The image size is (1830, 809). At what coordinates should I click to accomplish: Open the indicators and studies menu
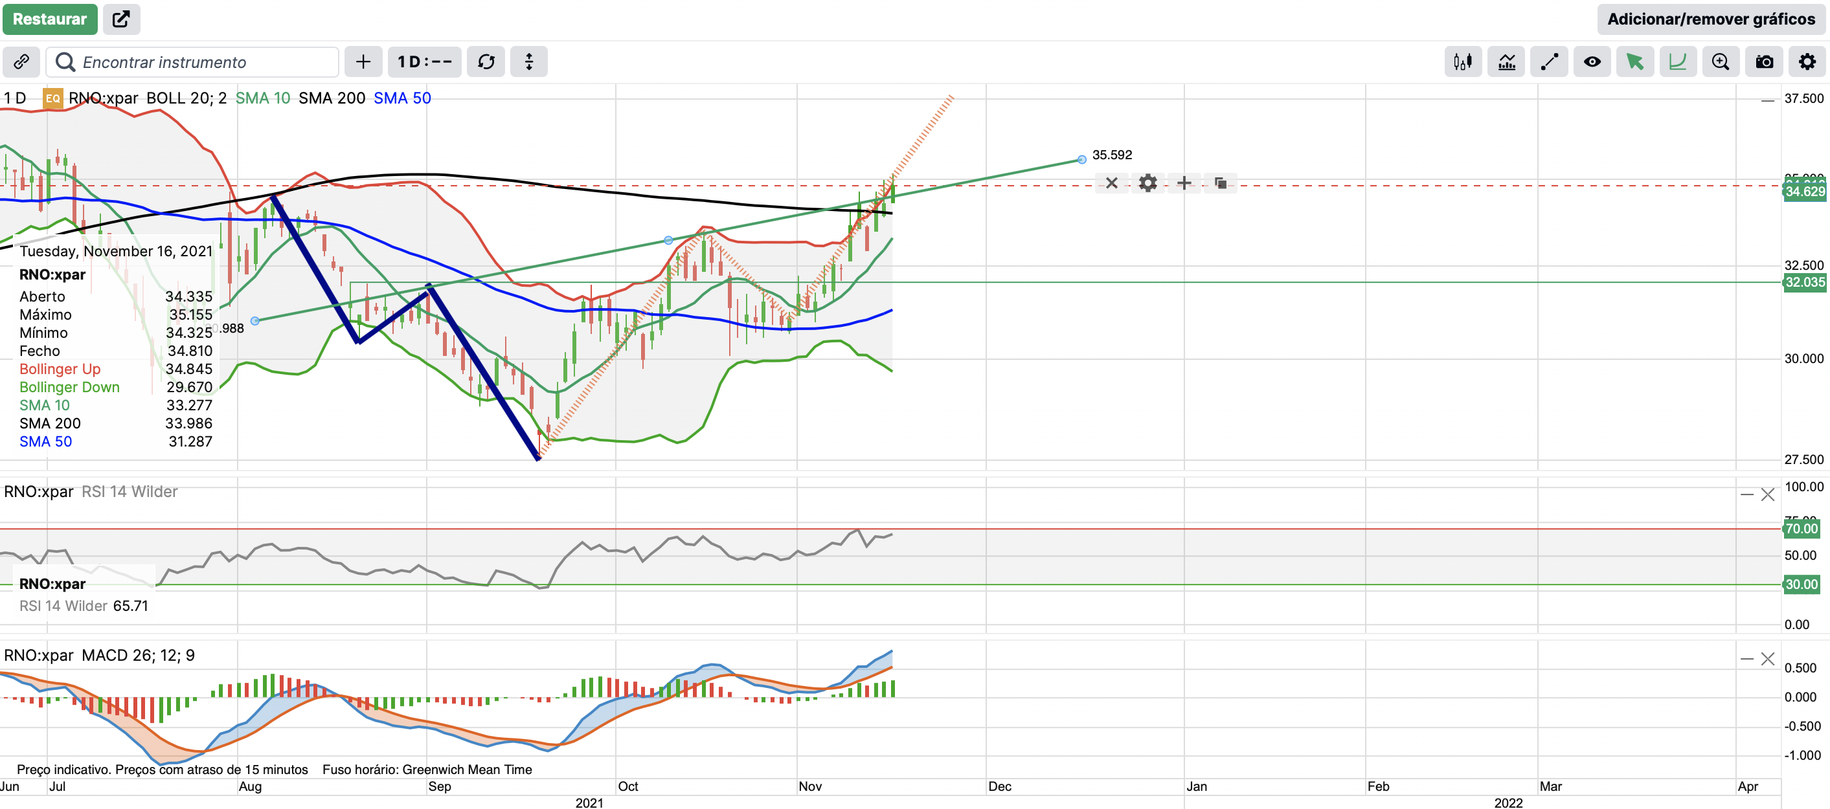(1506, 61)
